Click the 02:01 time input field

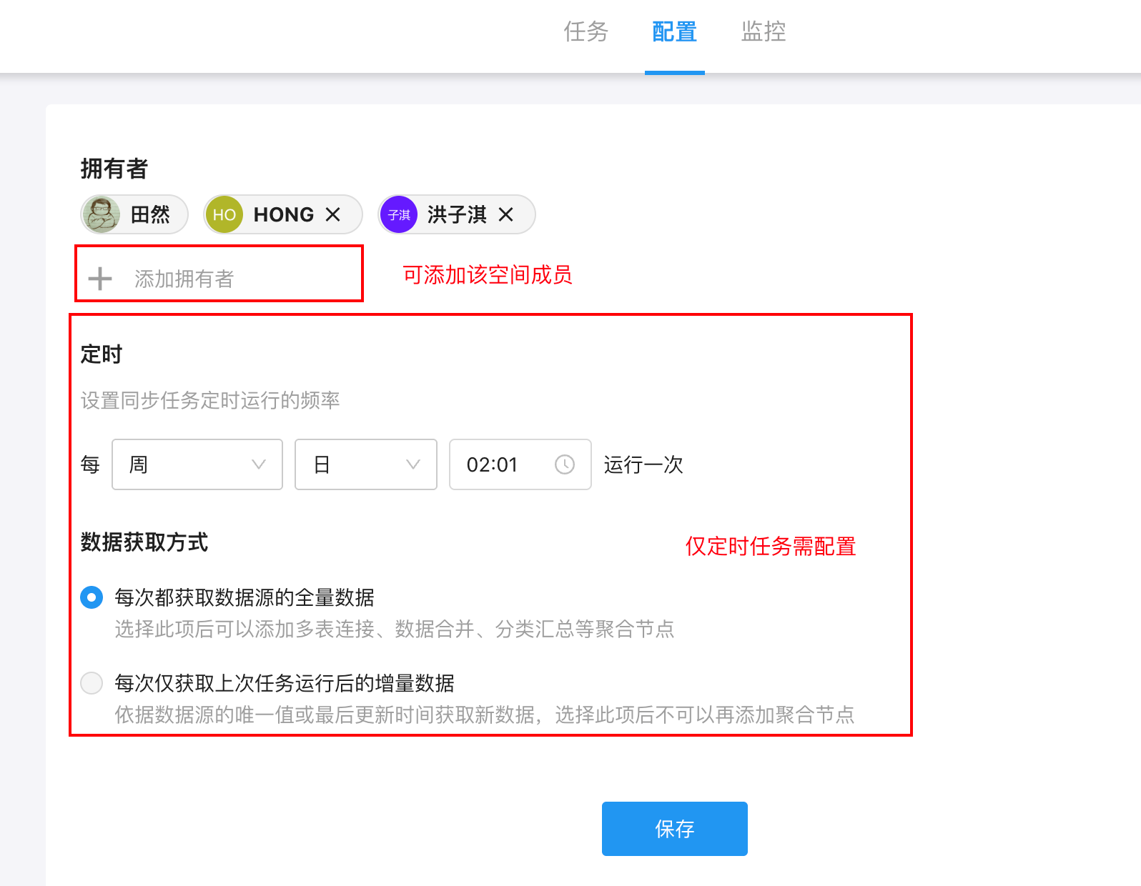click(x=500, y=464)
